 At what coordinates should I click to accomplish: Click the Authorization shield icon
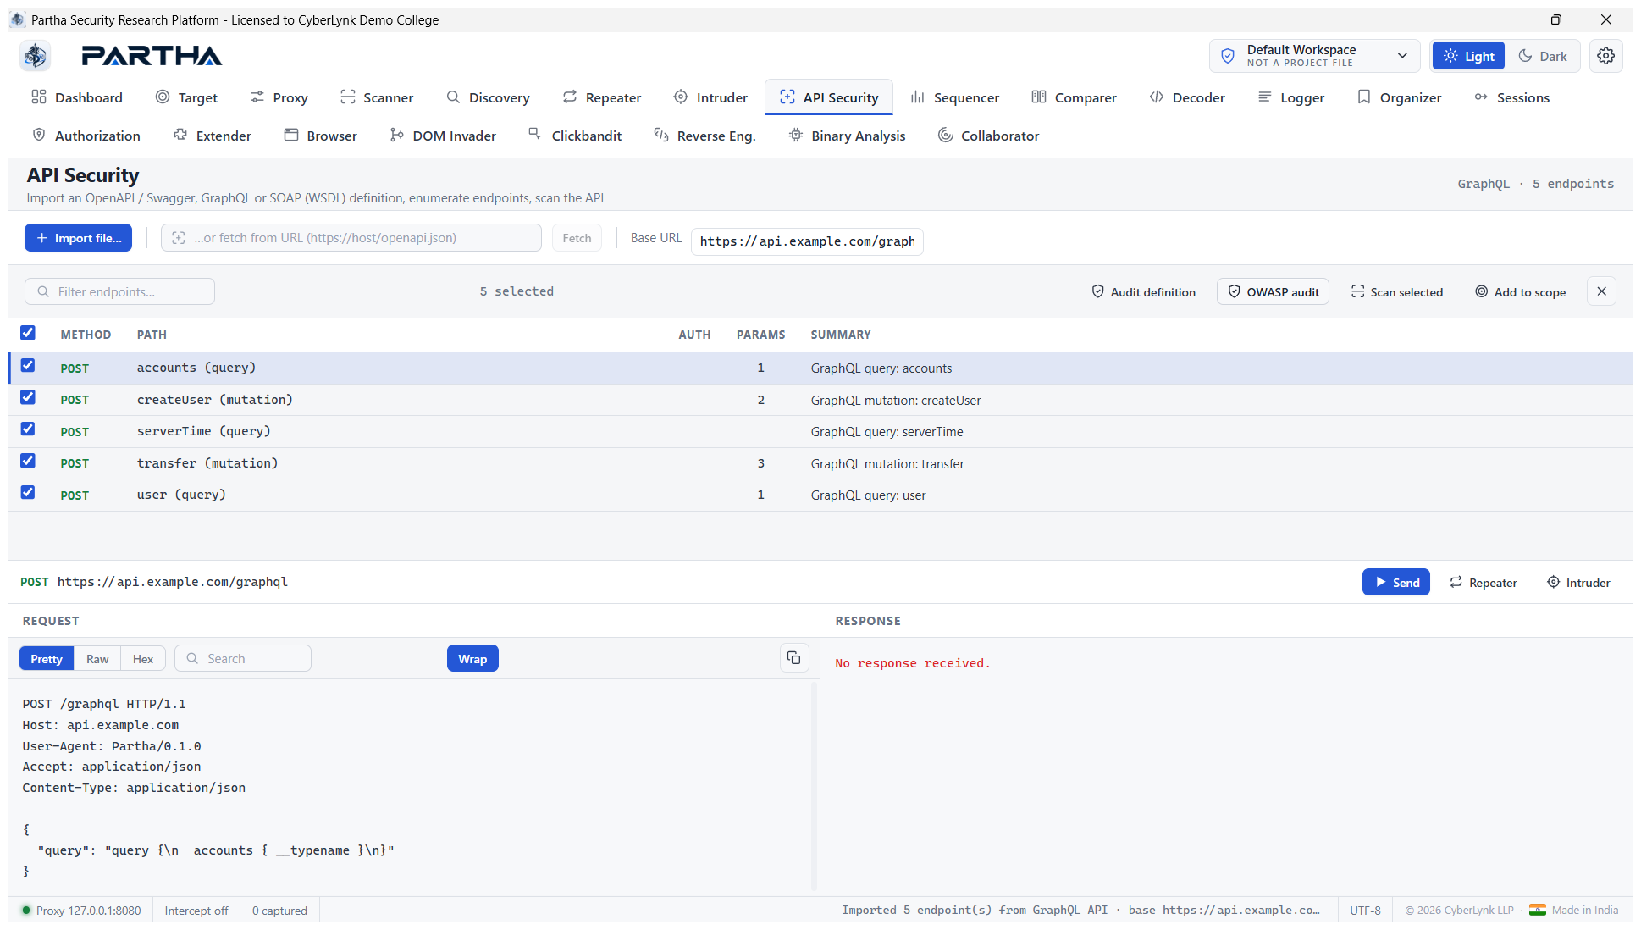click(x=39, y=136)
